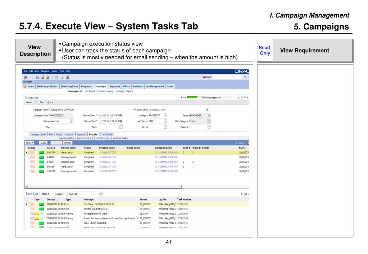Open the Track Results tab
The width and height of the screenshot is (368, 254).
pyautogui.click(x=106, y=134)
